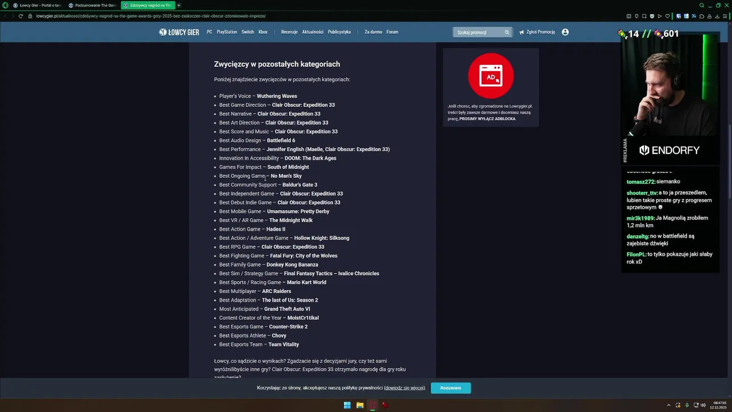Click the search magnifier in Szukaj promocji field
The image size is (732, 412).
507,33
